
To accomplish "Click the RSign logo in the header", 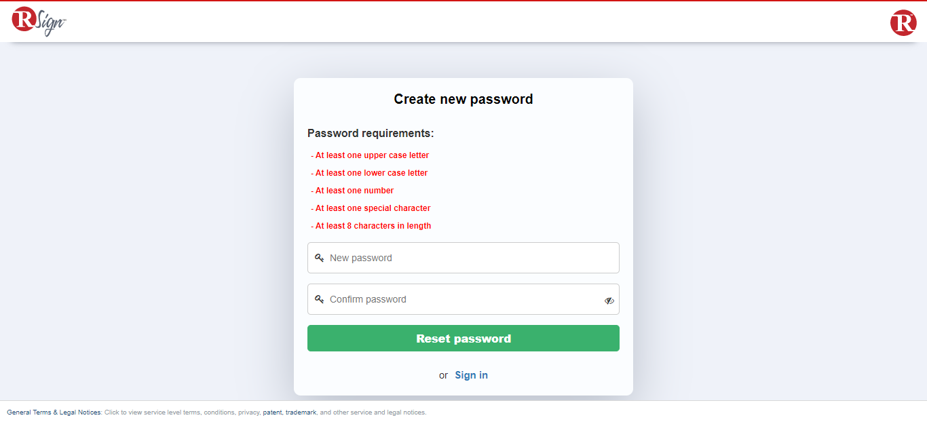I will [39, 20].
